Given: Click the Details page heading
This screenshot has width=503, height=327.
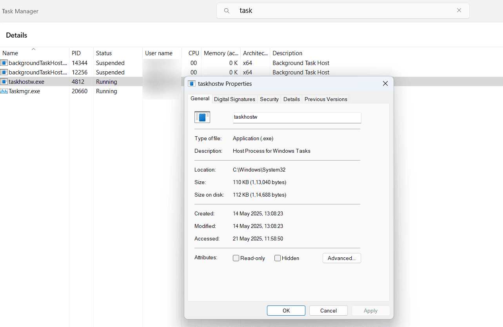Looking at the screenshot, I should tap(16, 35).
